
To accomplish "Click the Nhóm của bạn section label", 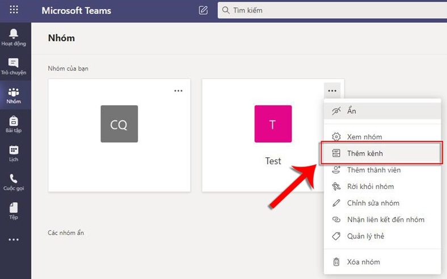I will [68, 68].
